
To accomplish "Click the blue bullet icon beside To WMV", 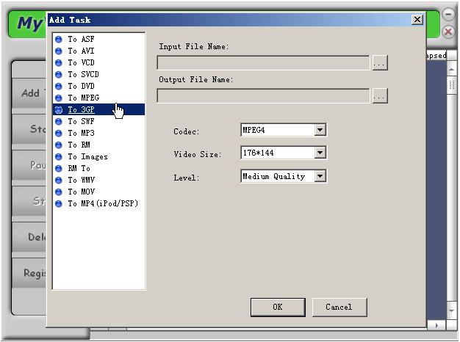I will [59, 180].
